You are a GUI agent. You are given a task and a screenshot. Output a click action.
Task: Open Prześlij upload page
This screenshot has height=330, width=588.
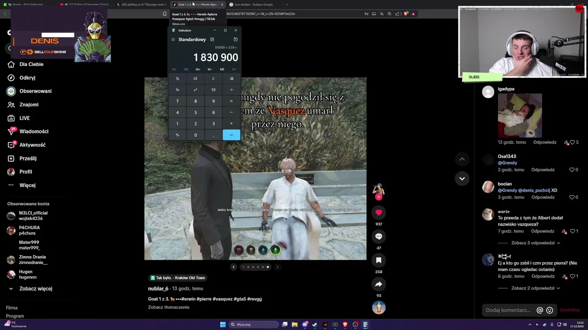pos(28,158)
